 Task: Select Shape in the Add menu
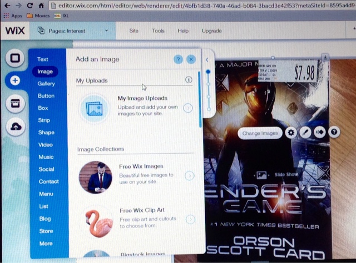pyautogui.click(x=46, y=133)
